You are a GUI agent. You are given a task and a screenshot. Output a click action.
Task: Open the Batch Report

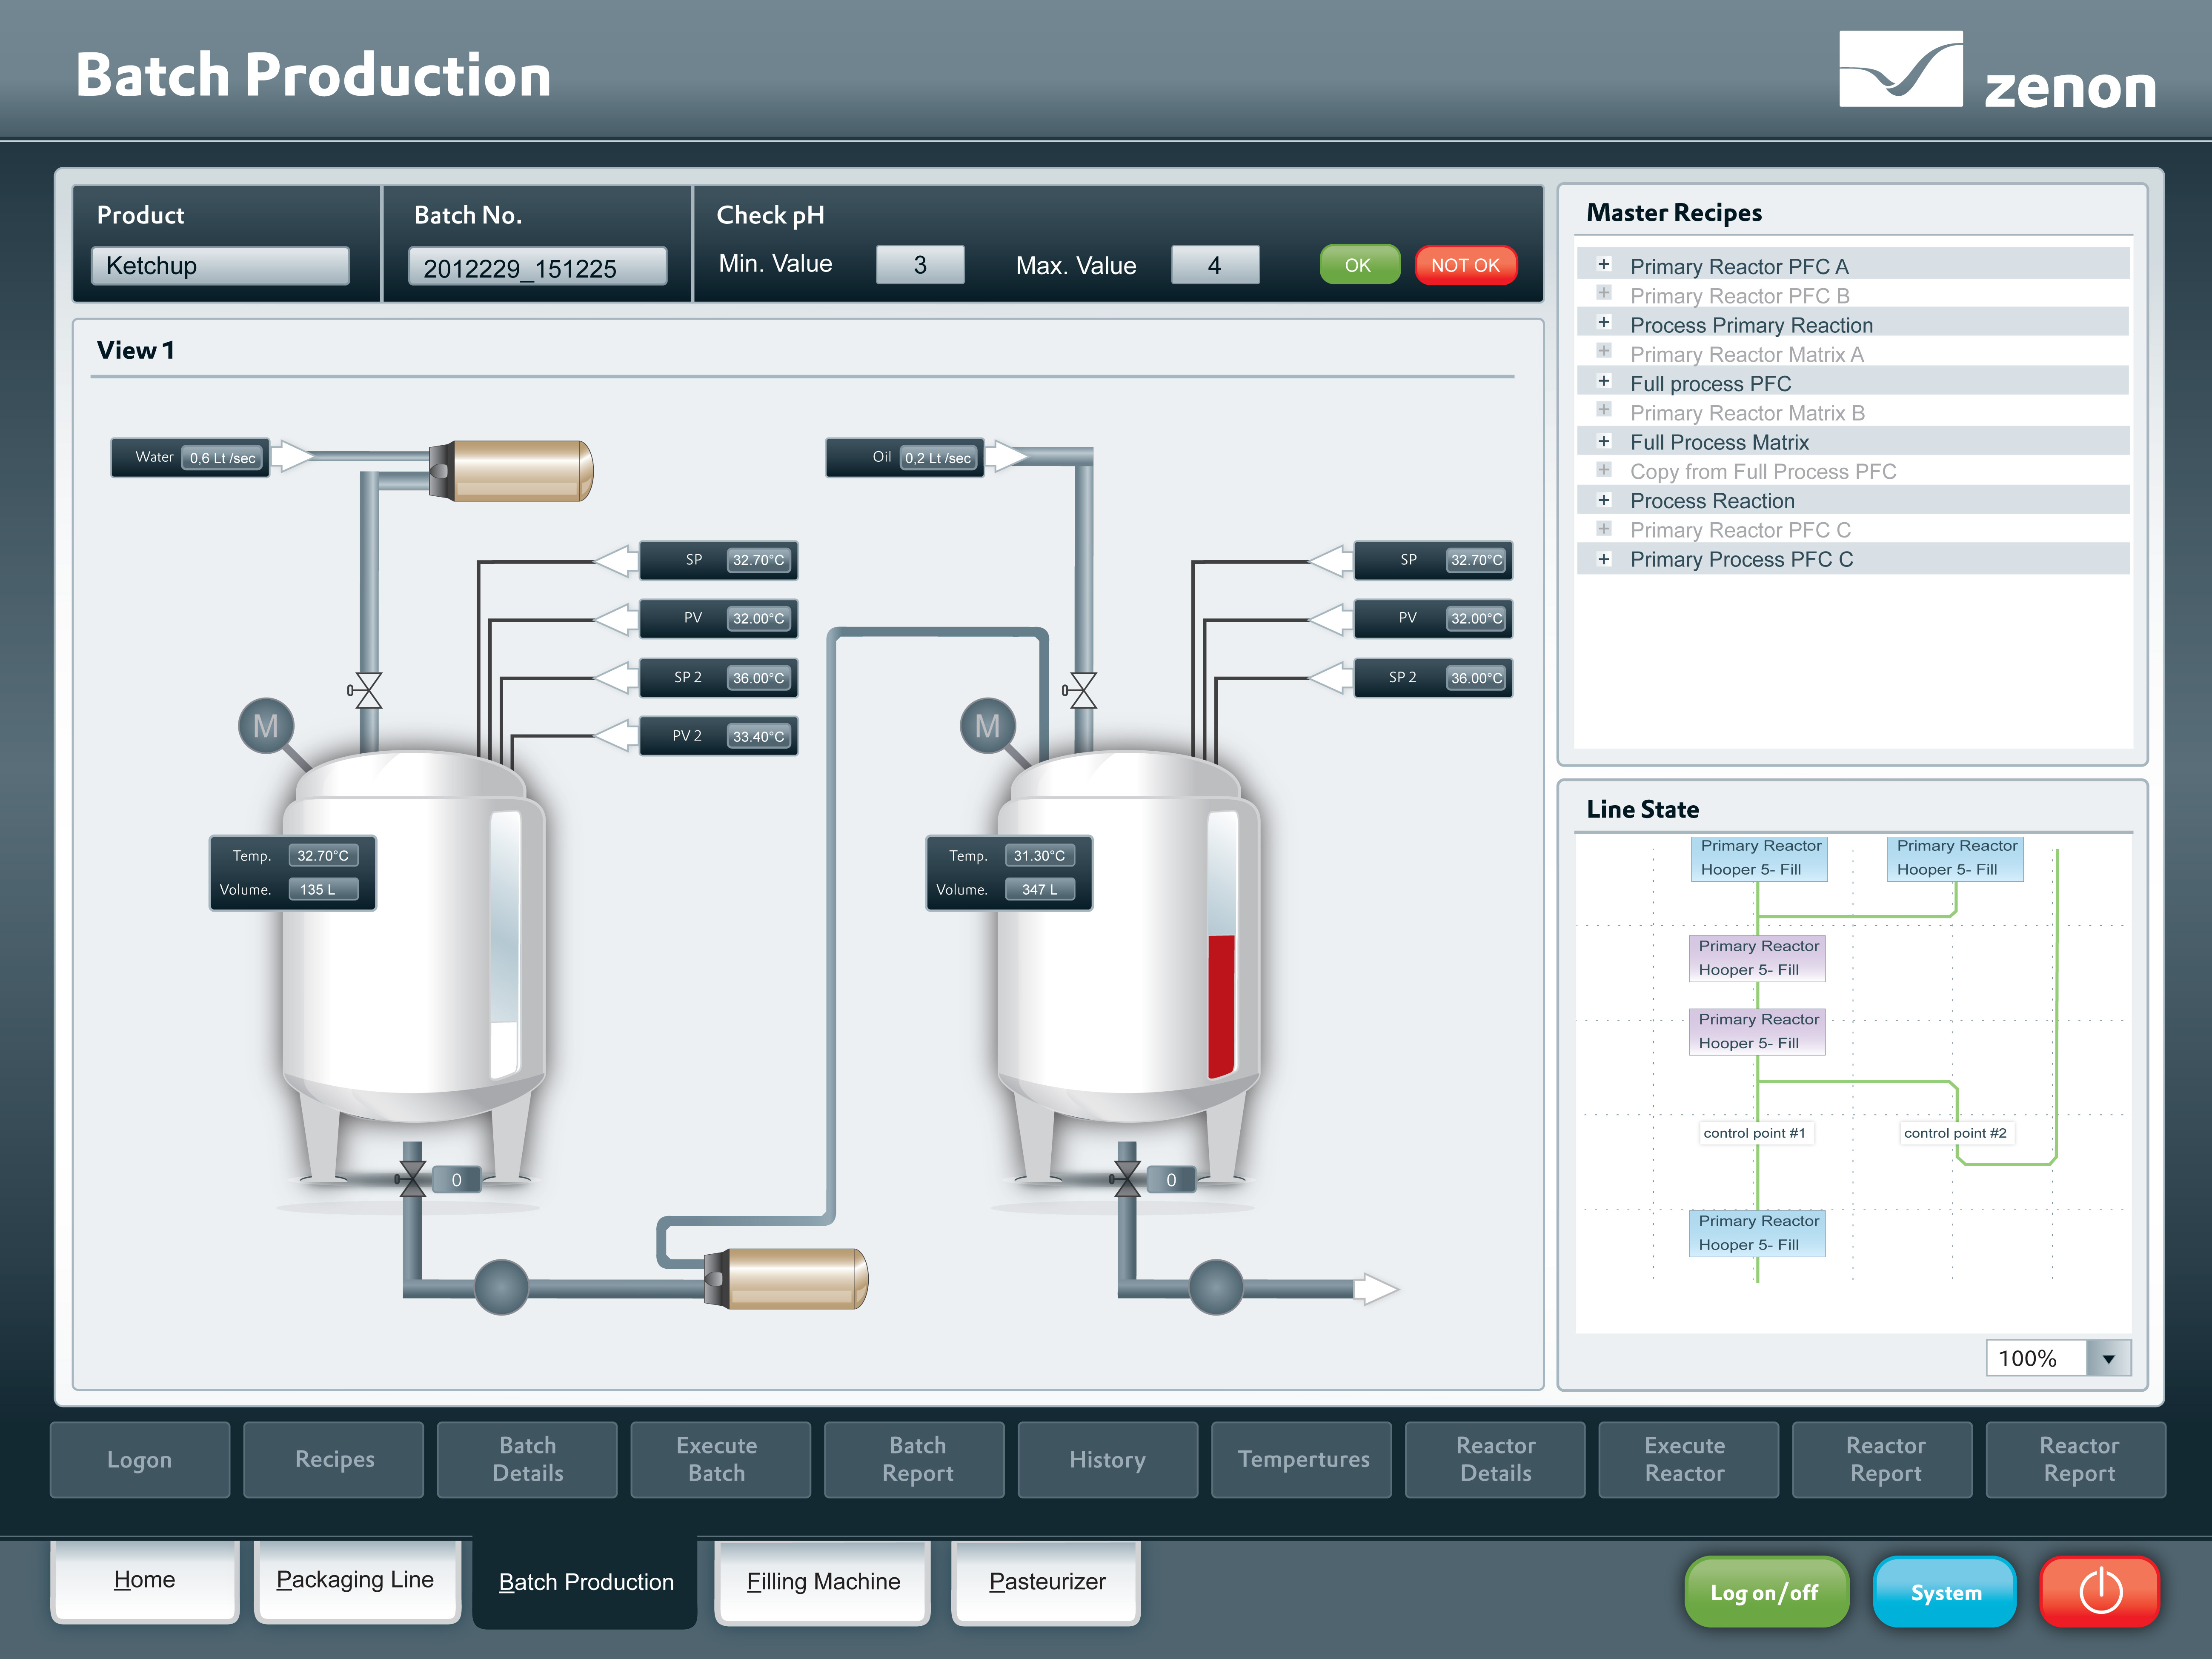click(x=913, y=1459)
